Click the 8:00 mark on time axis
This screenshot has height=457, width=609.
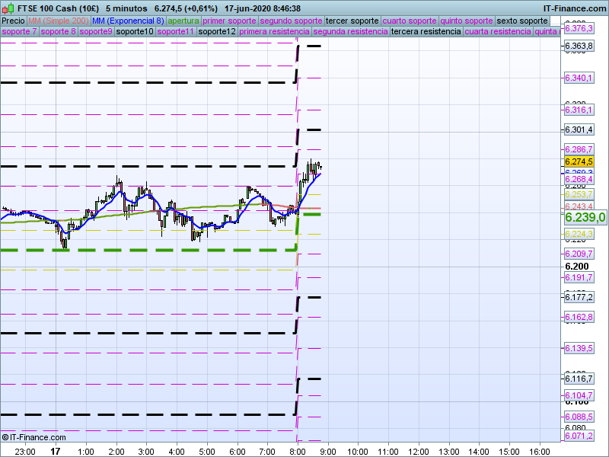click(297, 451)
